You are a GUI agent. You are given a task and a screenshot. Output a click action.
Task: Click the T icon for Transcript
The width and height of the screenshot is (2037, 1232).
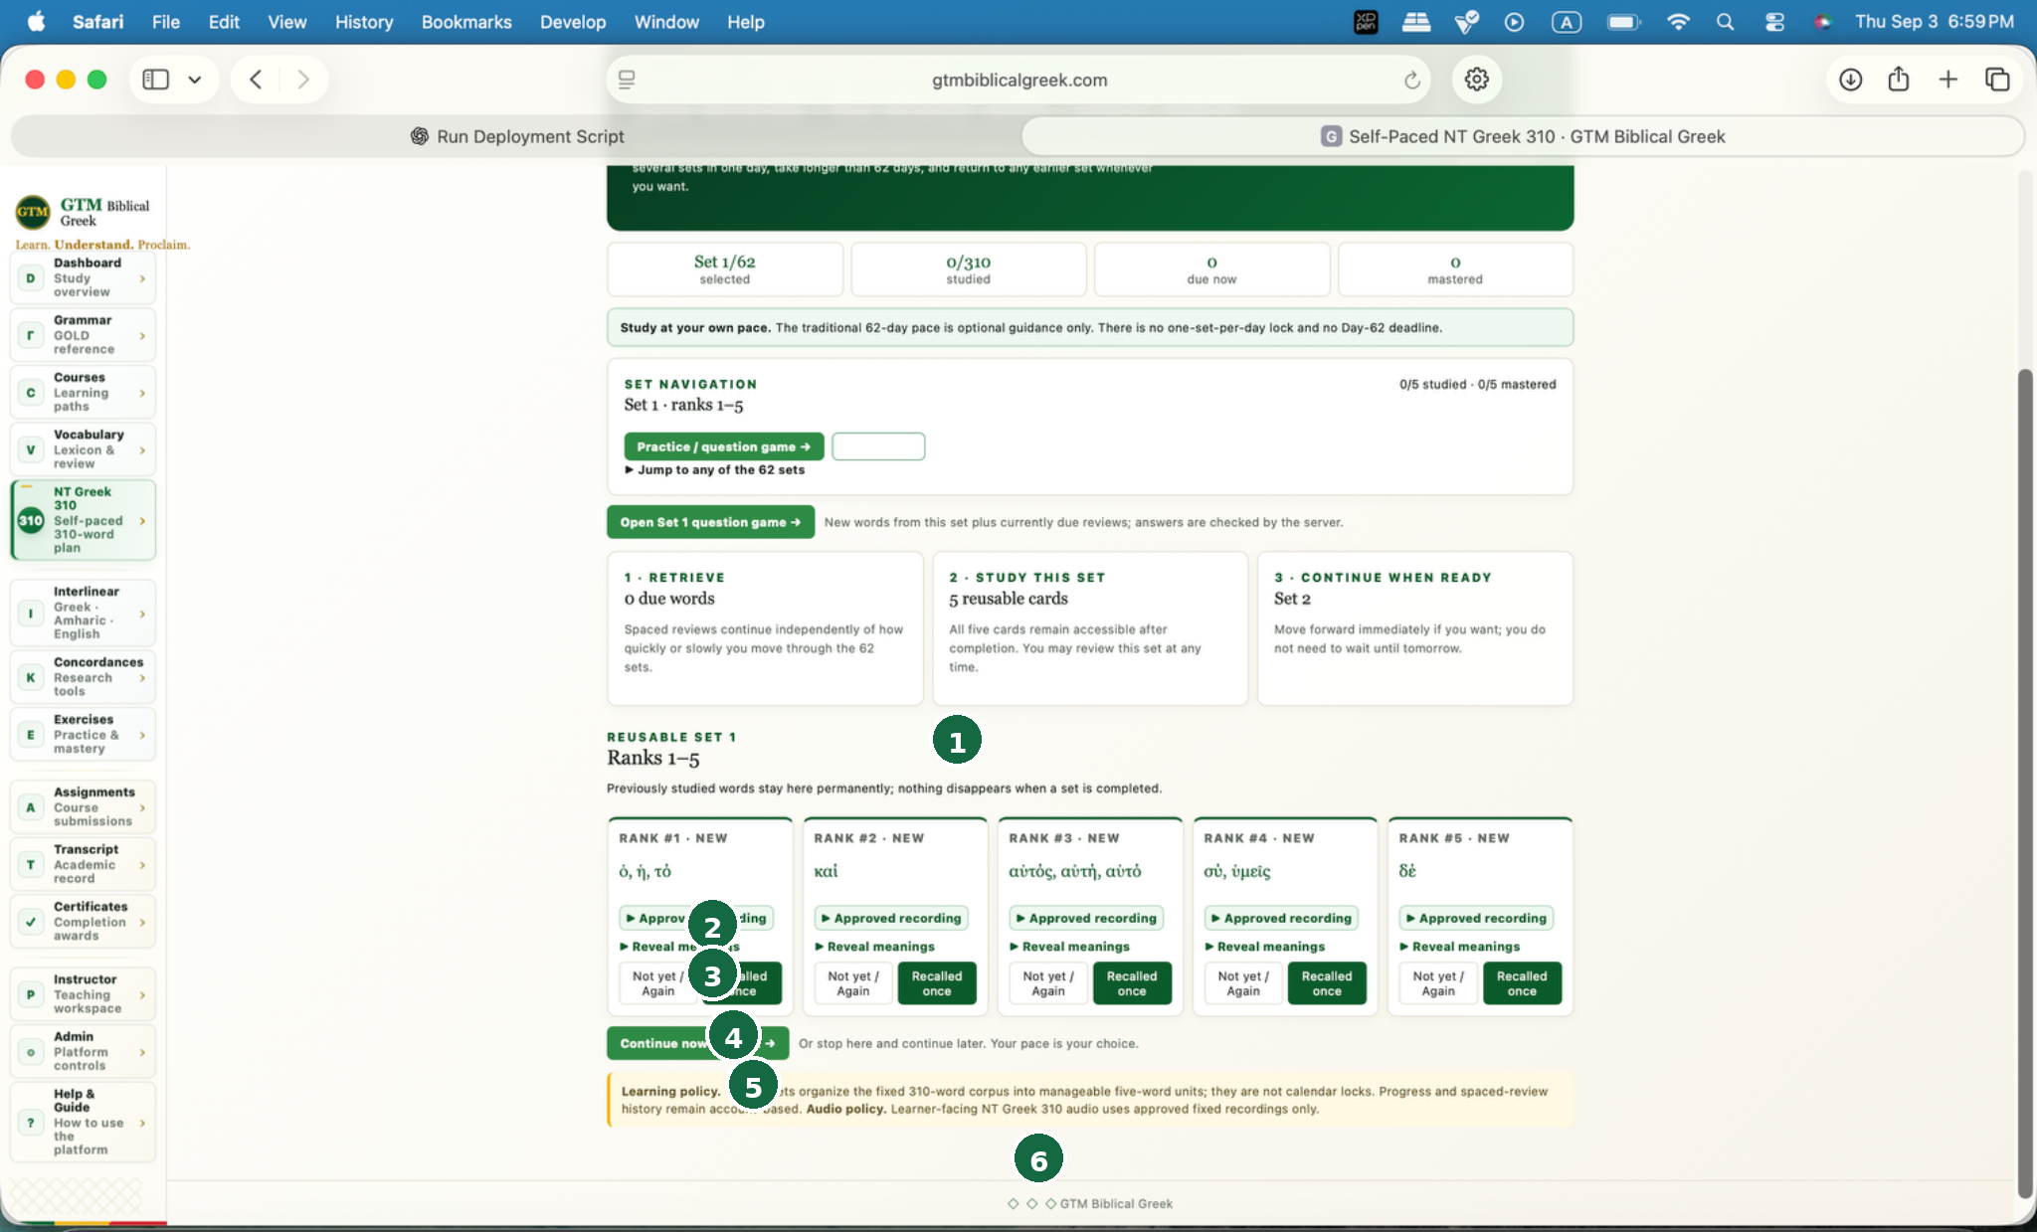(31, 864)
